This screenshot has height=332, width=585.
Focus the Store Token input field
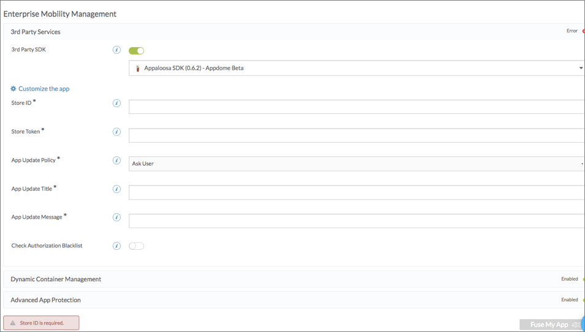[357, 135]
